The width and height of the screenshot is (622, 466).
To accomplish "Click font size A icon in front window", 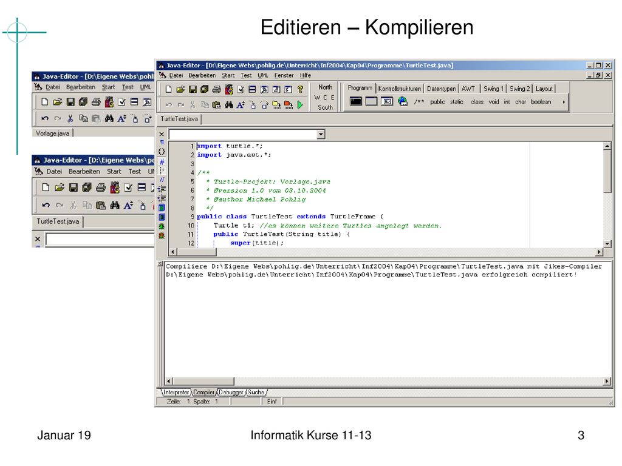I will coord(241,105).
